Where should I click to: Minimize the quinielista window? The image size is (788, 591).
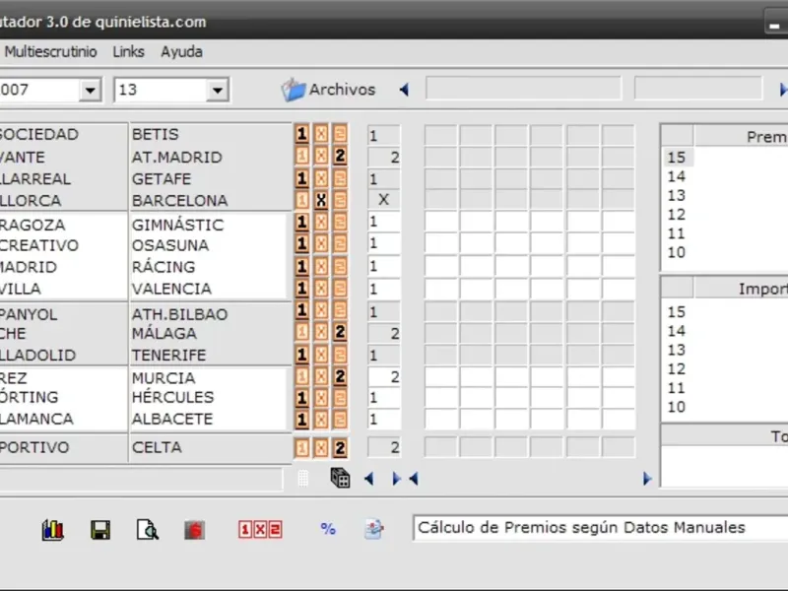coord(775,22)
